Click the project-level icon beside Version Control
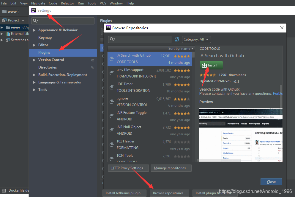295x197 pixels. [x=93, y=60]
